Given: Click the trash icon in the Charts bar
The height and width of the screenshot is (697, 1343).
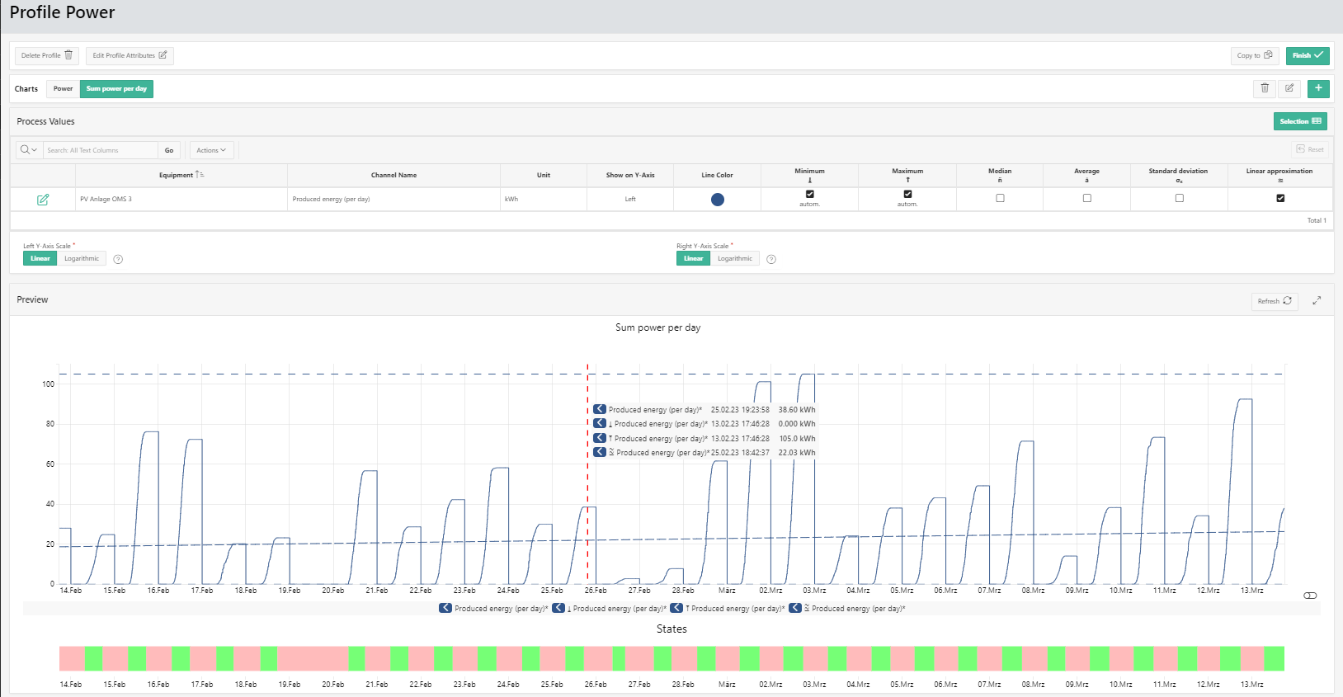Looking at the screenshot, I should (x=1265, y=88).
